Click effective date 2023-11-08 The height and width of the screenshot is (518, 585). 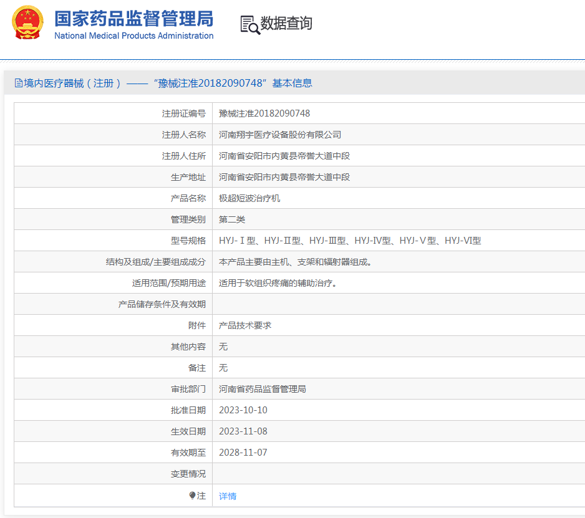coord(243,431)
